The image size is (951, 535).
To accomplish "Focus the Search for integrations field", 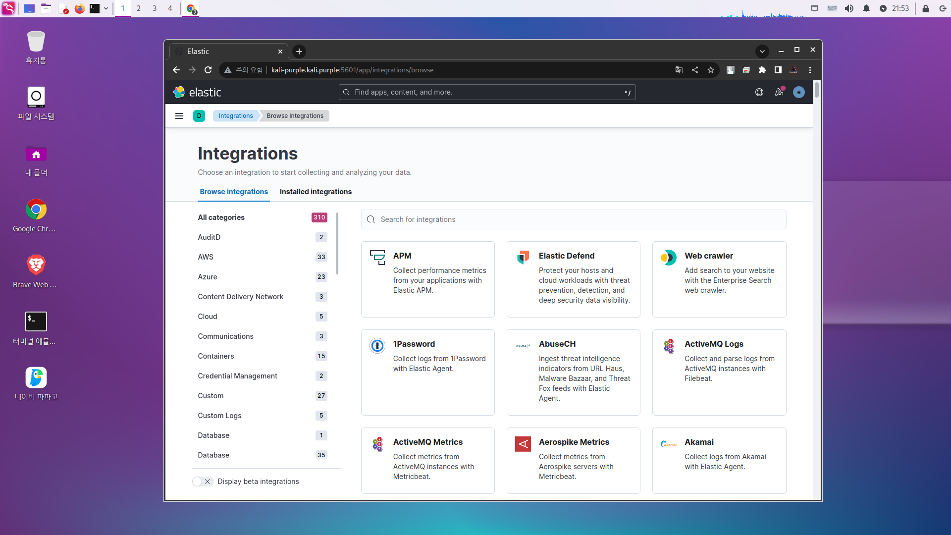I will pos(574,219).
